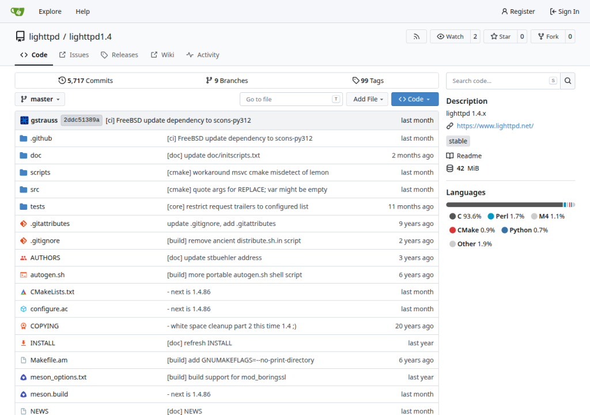Focus the Go to file input
This screenshot has height=415, width=590.
tap(291, 99)
